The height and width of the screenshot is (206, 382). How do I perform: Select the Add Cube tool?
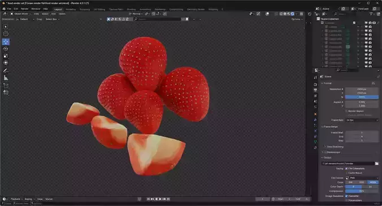6,85
